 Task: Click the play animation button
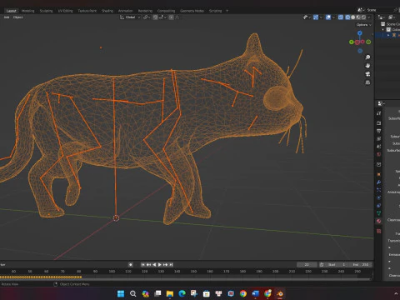160,264
